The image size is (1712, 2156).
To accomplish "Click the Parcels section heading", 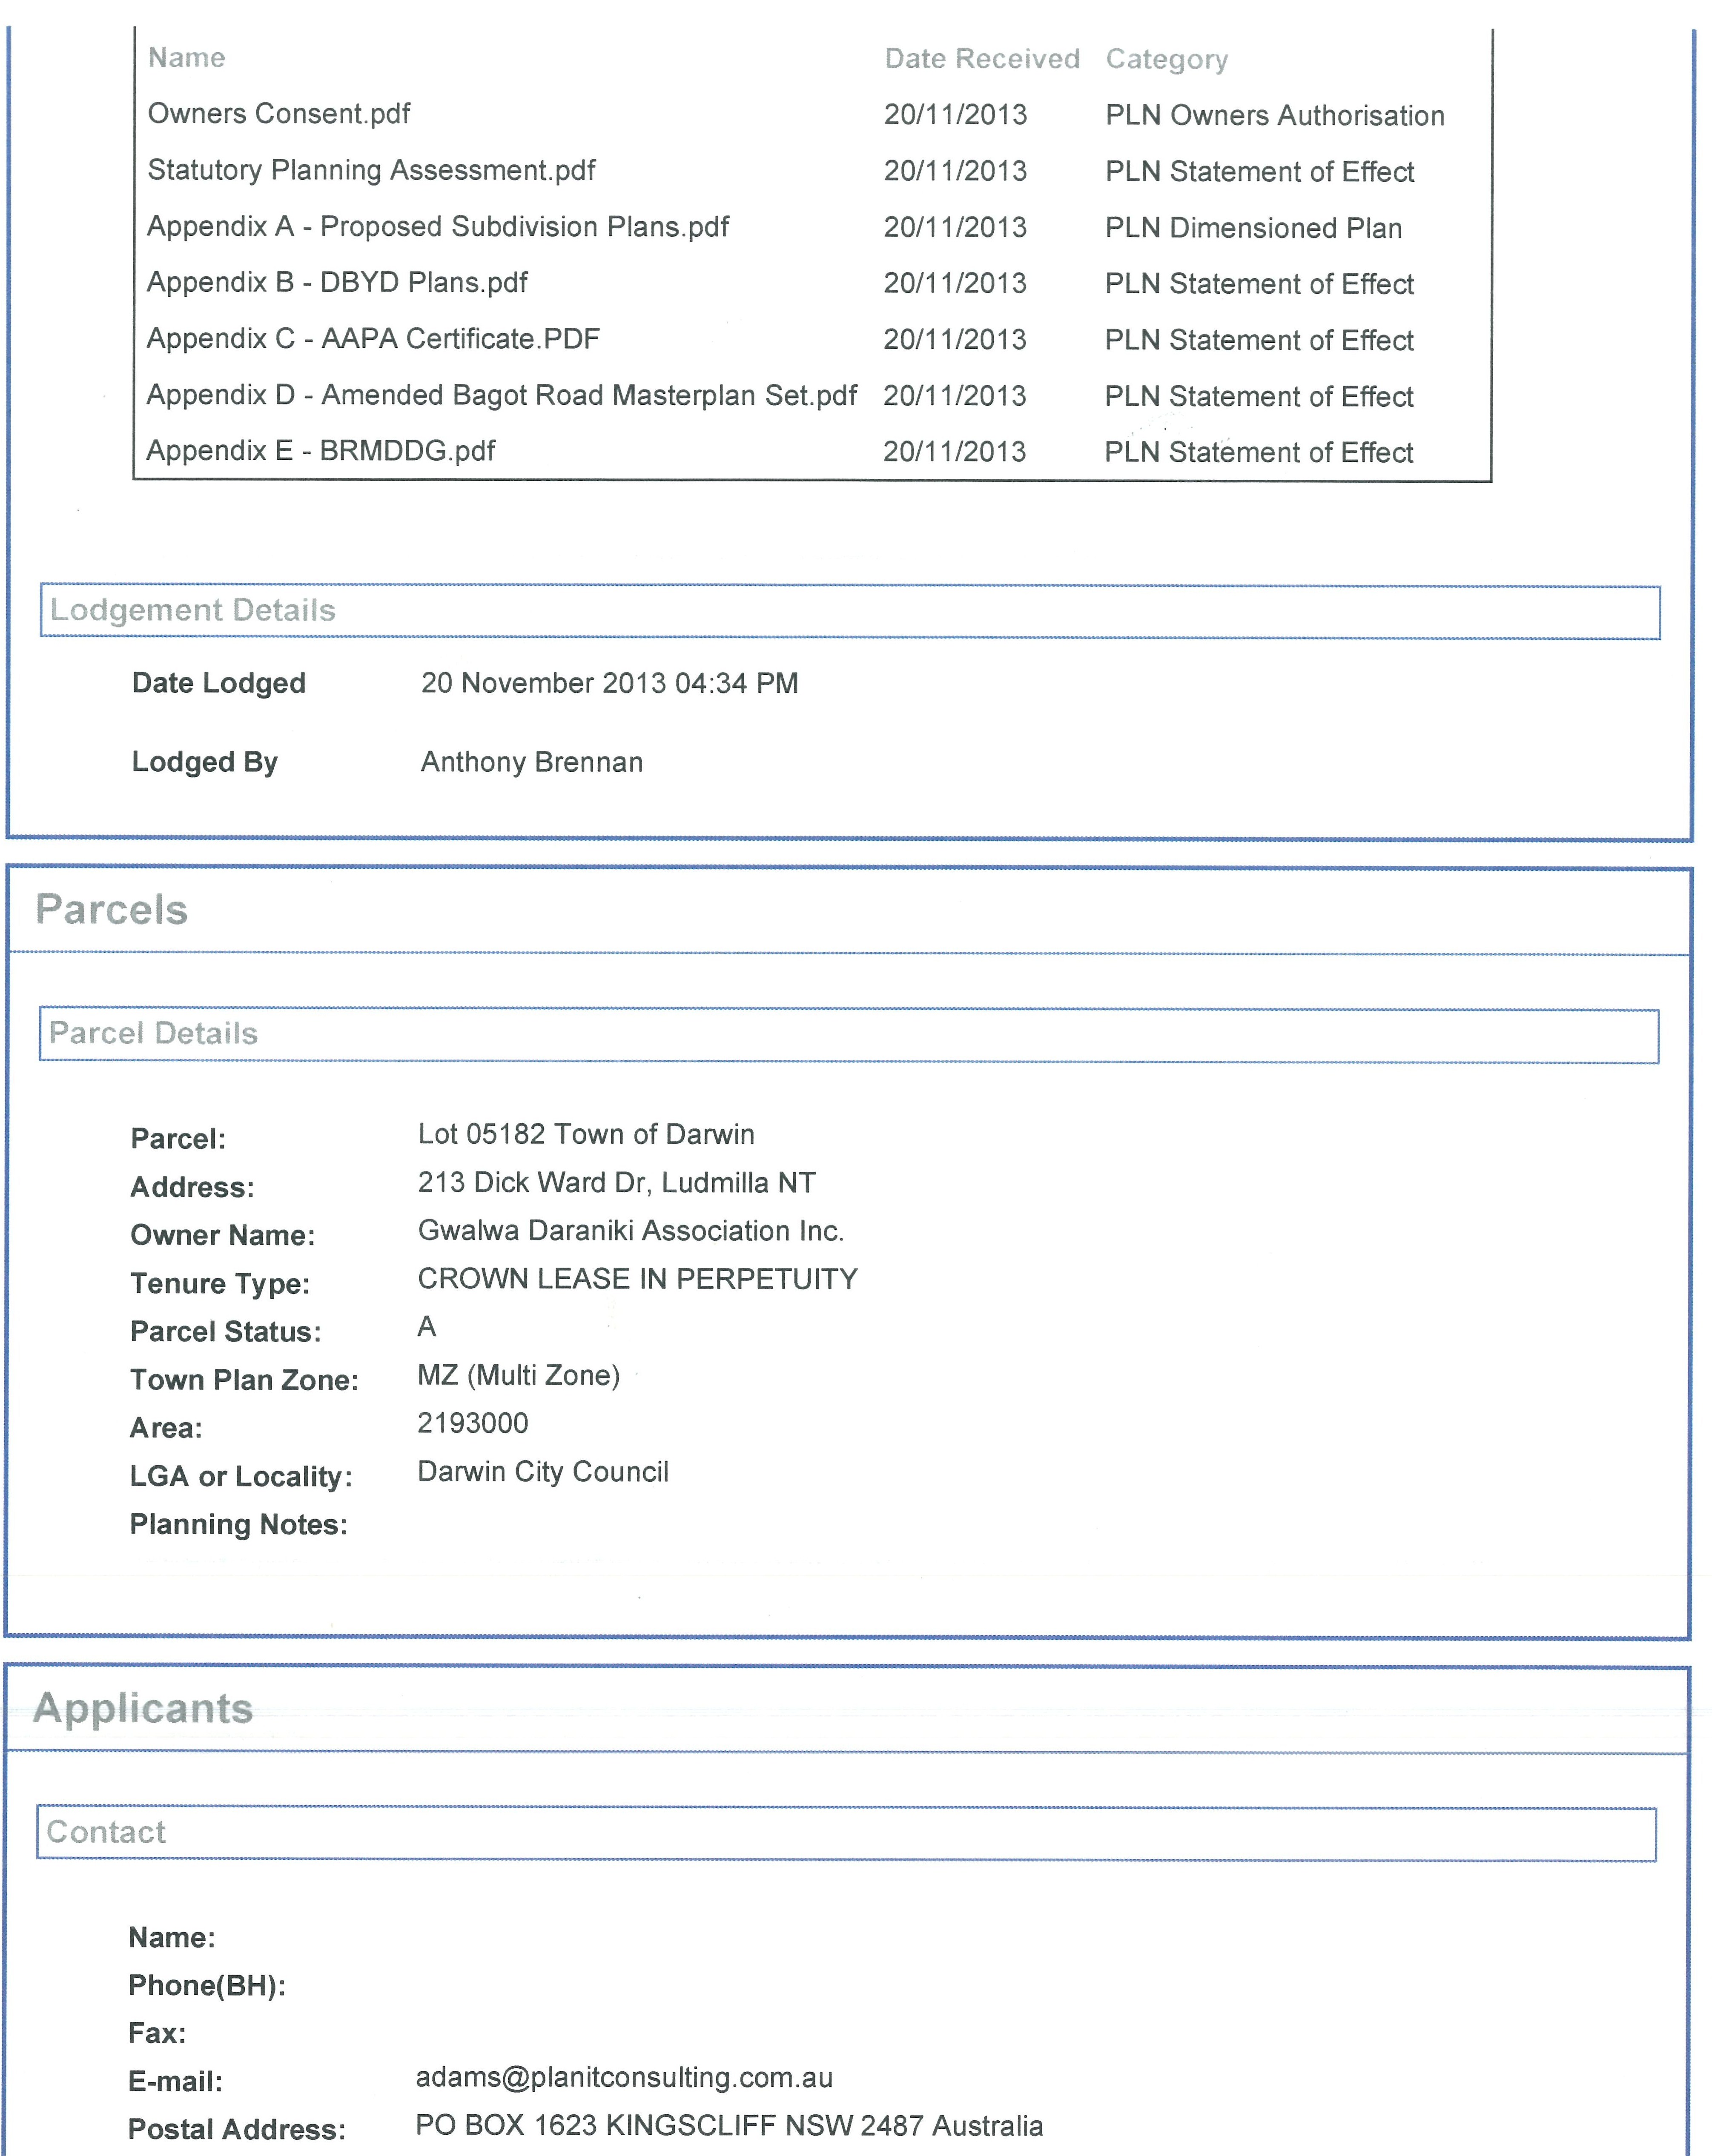I will tap(112, 910).
